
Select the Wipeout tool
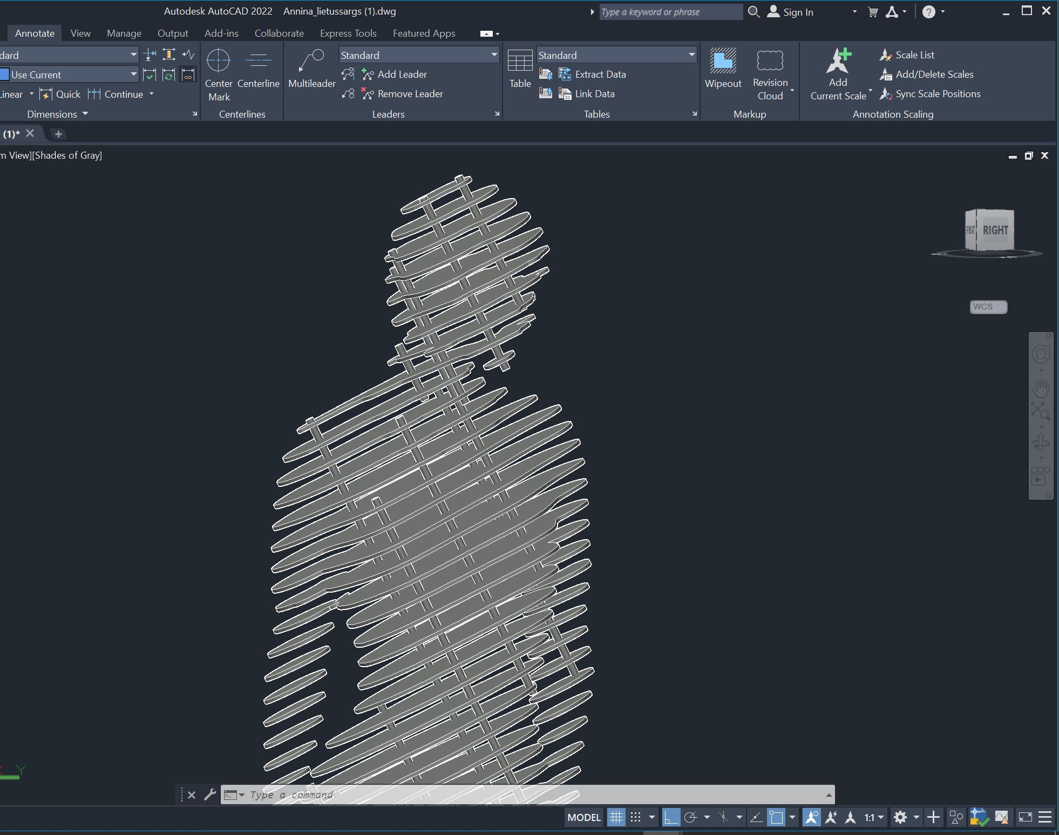(x=723, y=68)
